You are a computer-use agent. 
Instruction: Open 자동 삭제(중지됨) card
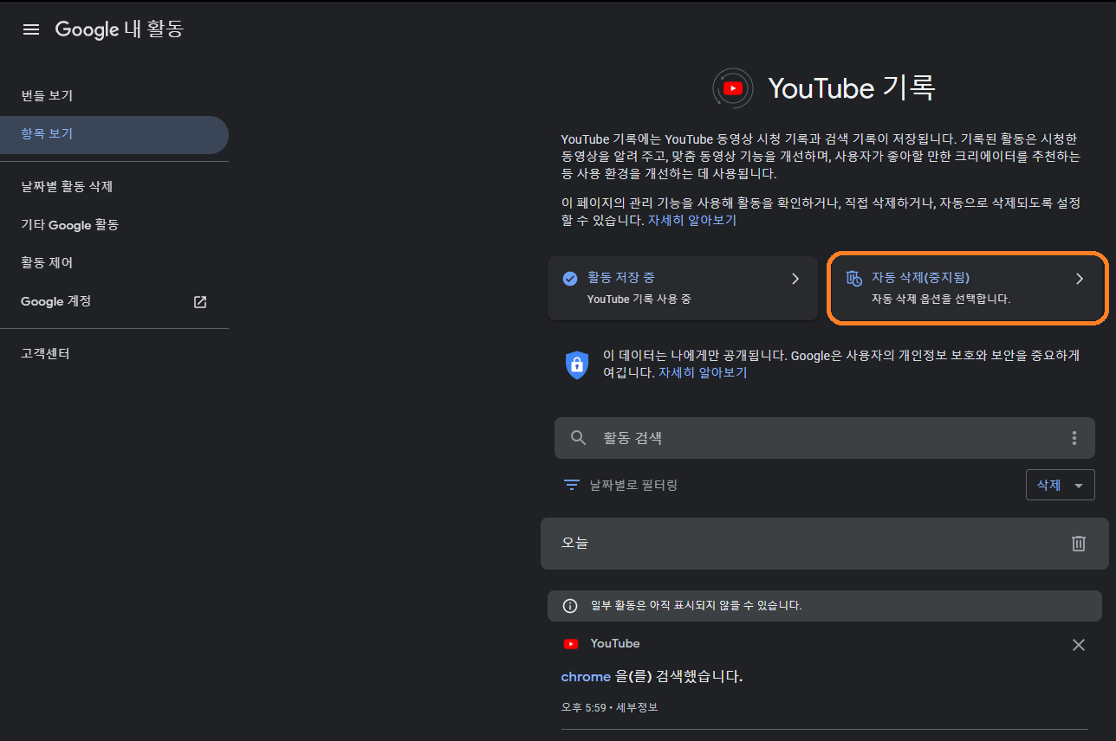[x=967, y=288]
